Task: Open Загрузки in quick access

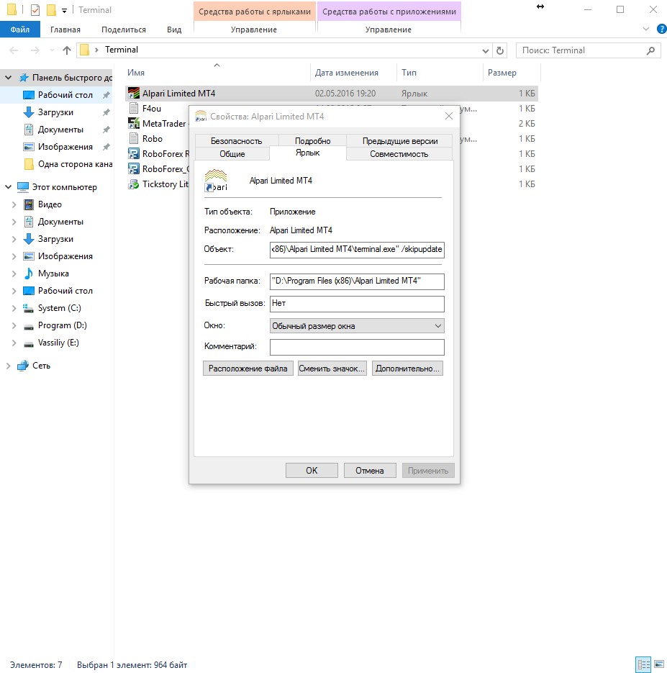Action: (55, 112)
